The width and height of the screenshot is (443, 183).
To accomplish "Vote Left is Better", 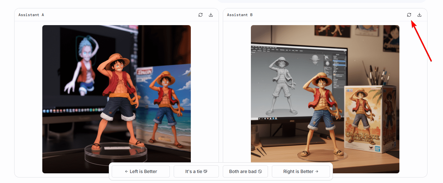I will coord(141,171).
